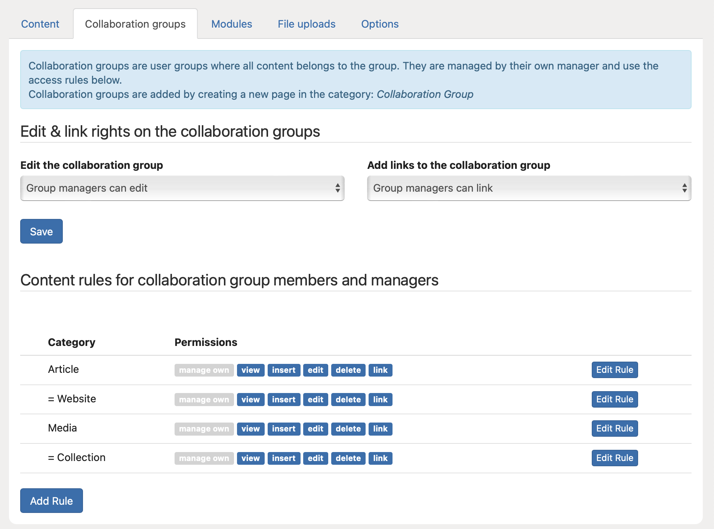Click 'manage own' badge in Article row
Screen dimensions: 714x529
pyautogui.click(x=204, y=370)
